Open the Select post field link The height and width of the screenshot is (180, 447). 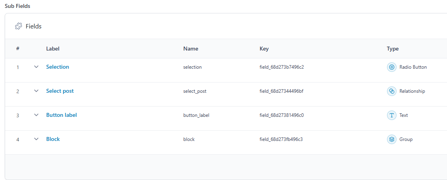[x=60, y=91]
